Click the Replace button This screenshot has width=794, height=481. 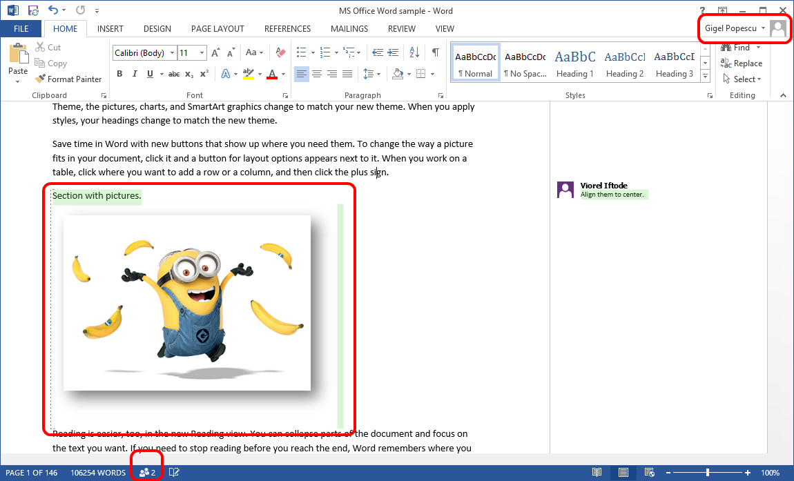742,63
